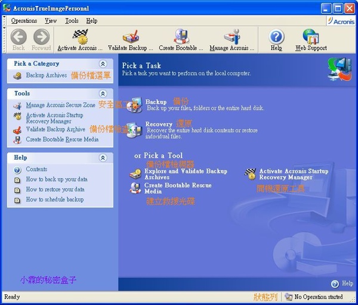
Task: Open Contents help link
Action: [36, 169]
